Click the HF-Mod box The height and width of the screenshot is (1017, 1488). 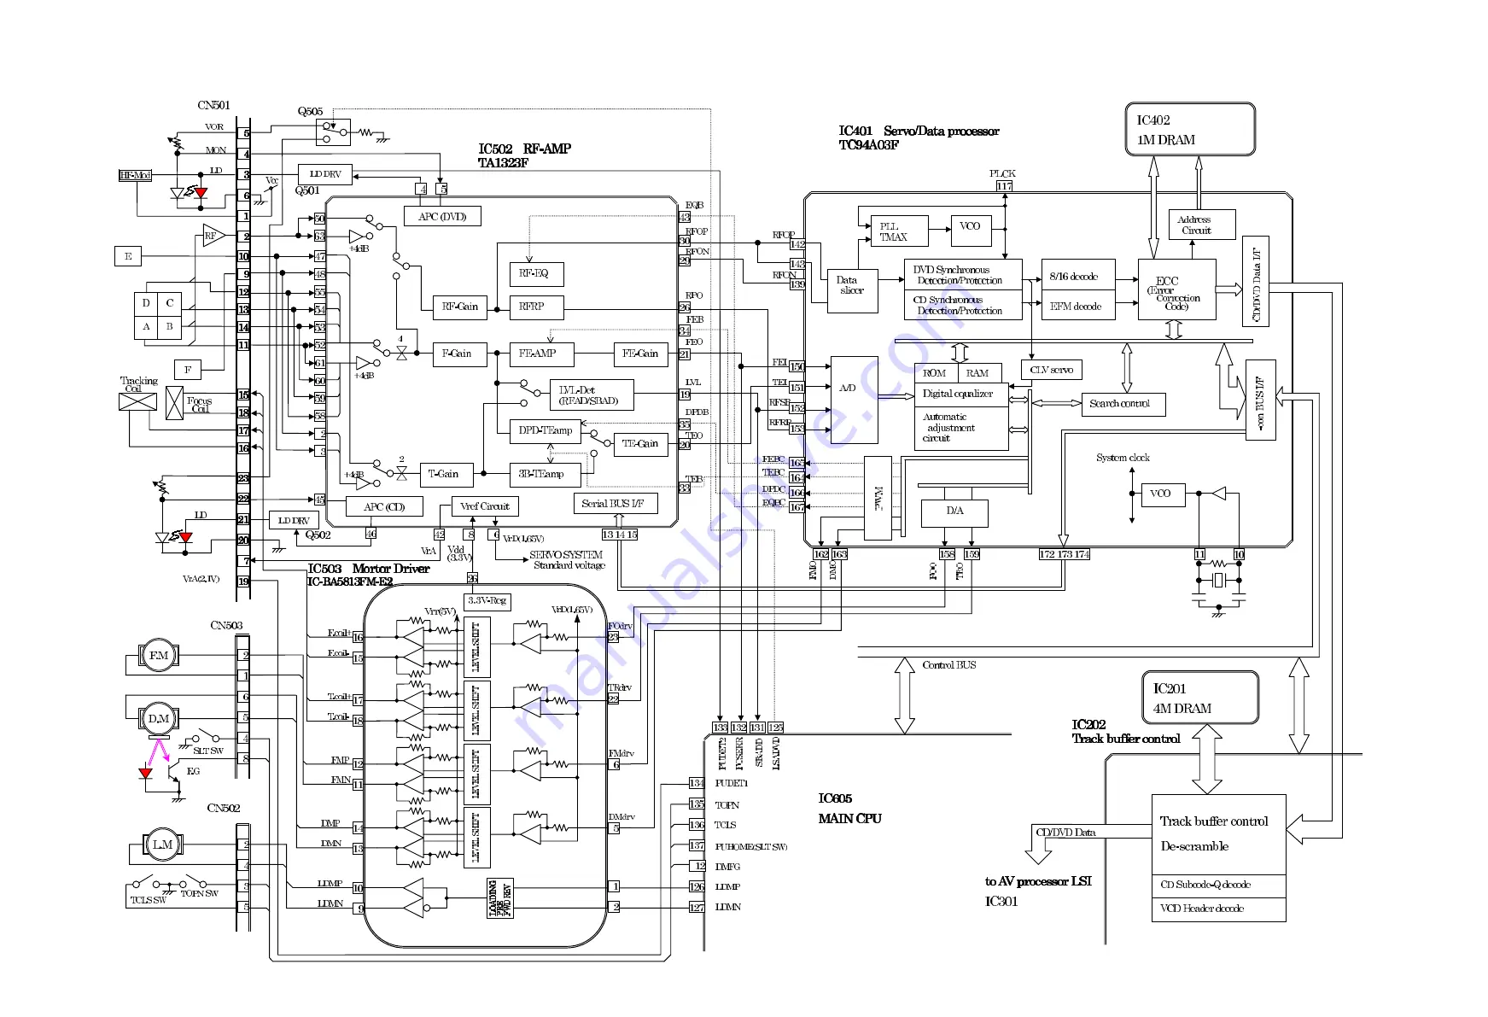tap(135, 175)
